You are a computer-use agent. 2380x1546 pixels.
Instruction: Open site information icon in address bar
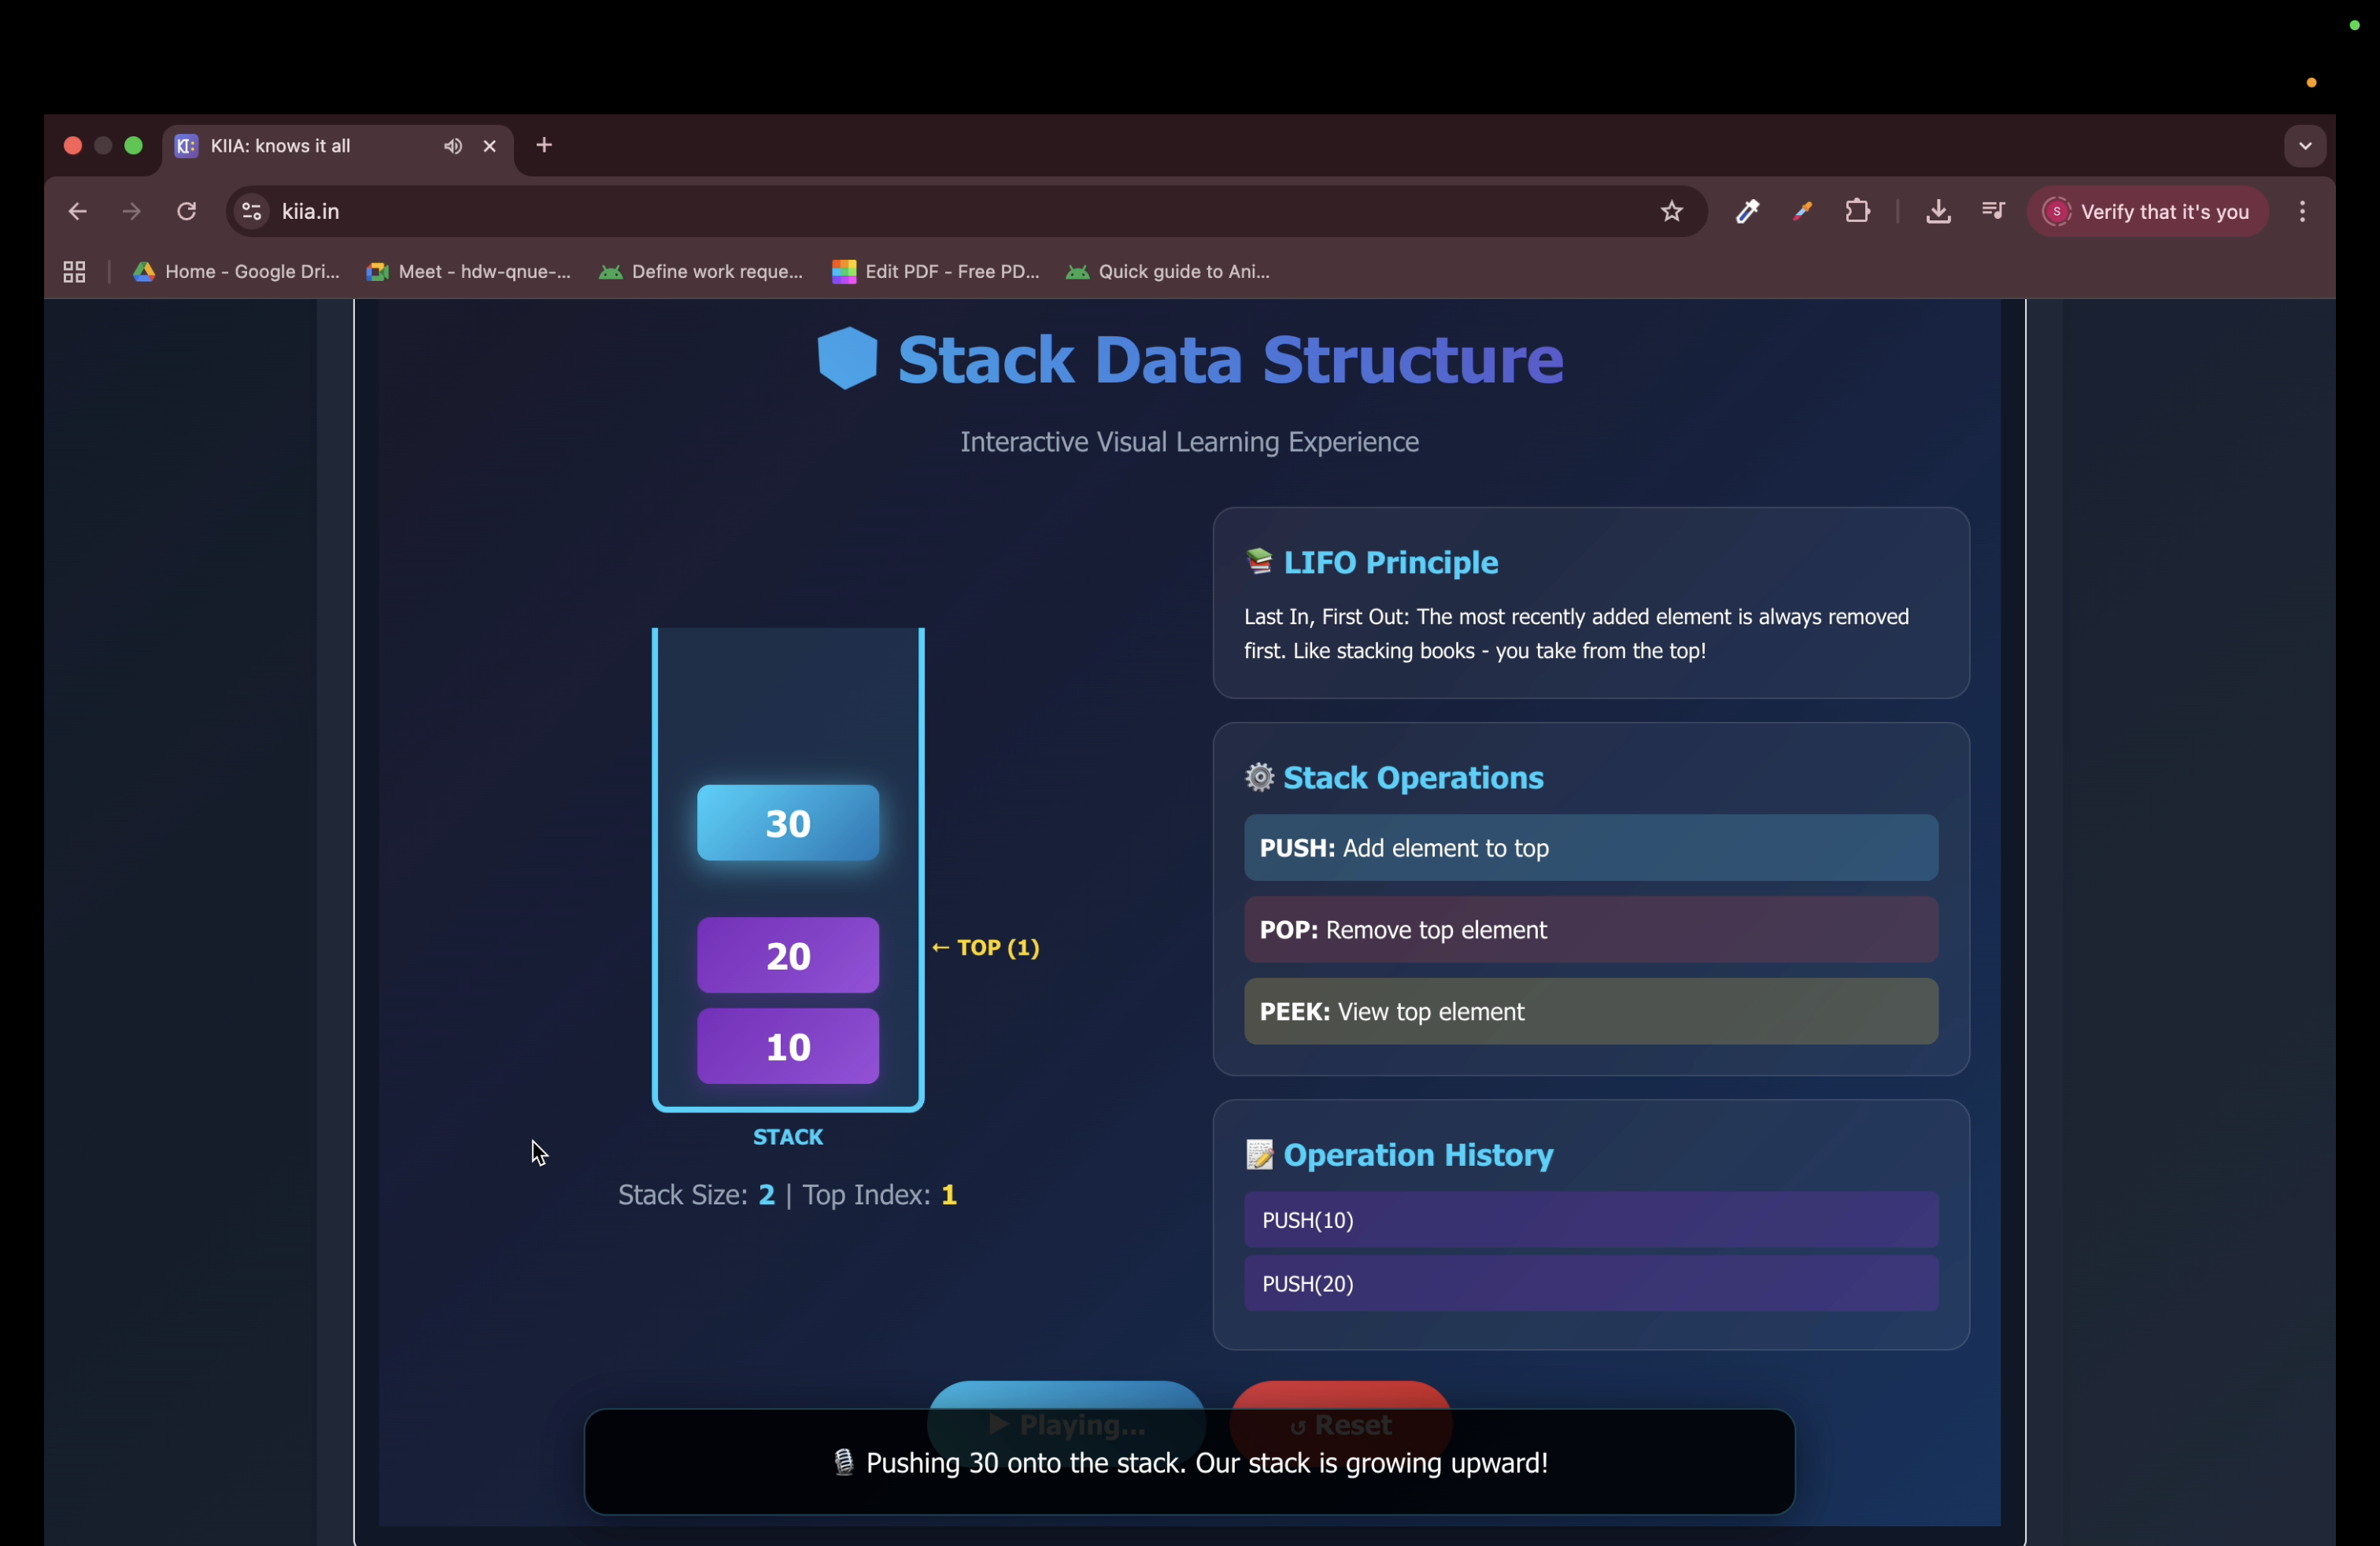pos(252,212)
